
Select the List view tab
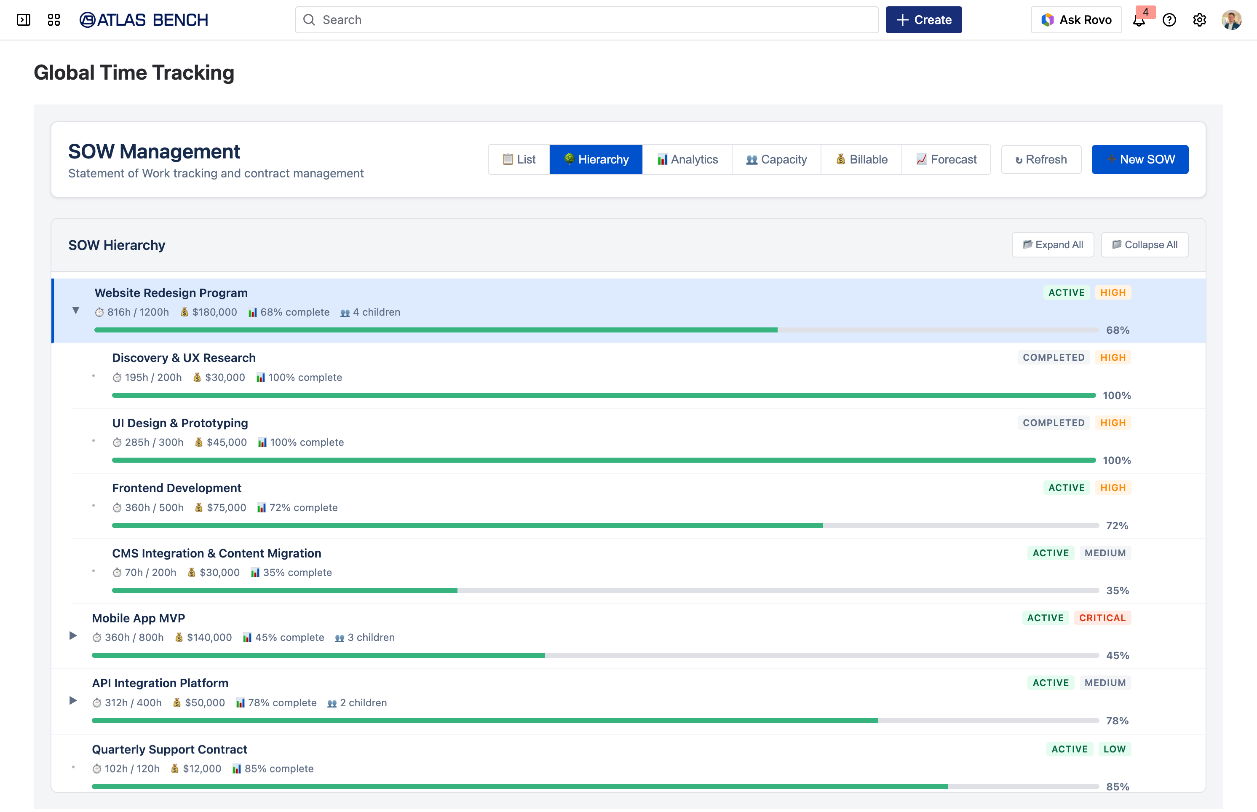[519, 159]
